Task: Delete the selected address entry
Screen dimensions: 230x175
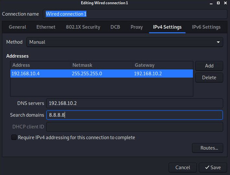Action: pos(209,78)
